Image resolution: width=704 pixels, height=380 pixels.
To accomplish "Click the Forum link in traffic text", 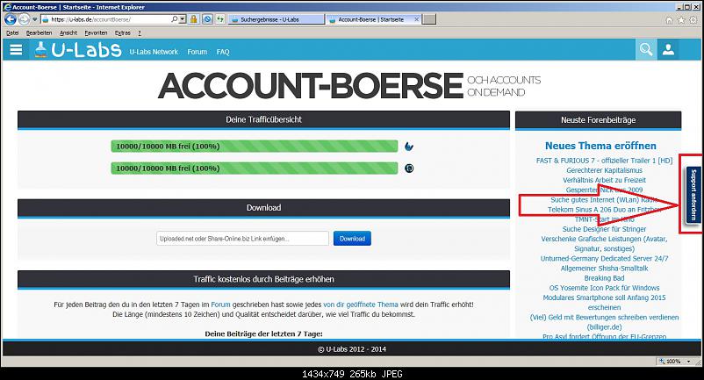I will pyautogui.click(x=220, y=305).
